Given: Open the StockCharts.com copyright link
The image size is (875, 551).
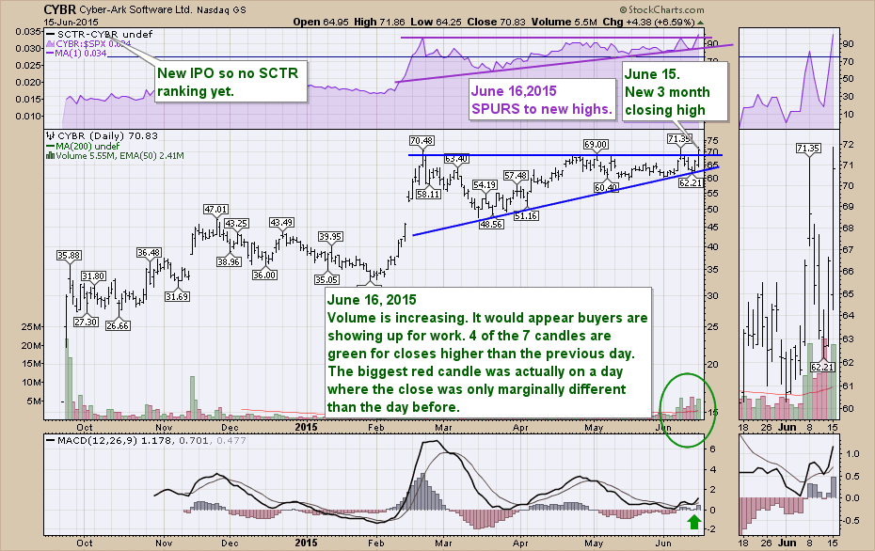Looking at the screenshot, I should click(x=661, y=9).
